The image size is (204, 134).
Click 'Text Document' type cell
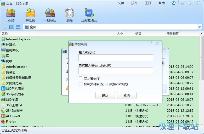pos(147,105)
